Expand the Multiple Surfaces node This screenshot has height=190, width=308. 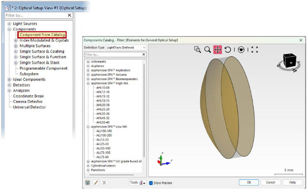pyautogui.click(x=16, y=46)
